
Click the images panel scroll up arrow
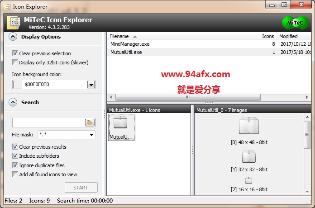307,117
